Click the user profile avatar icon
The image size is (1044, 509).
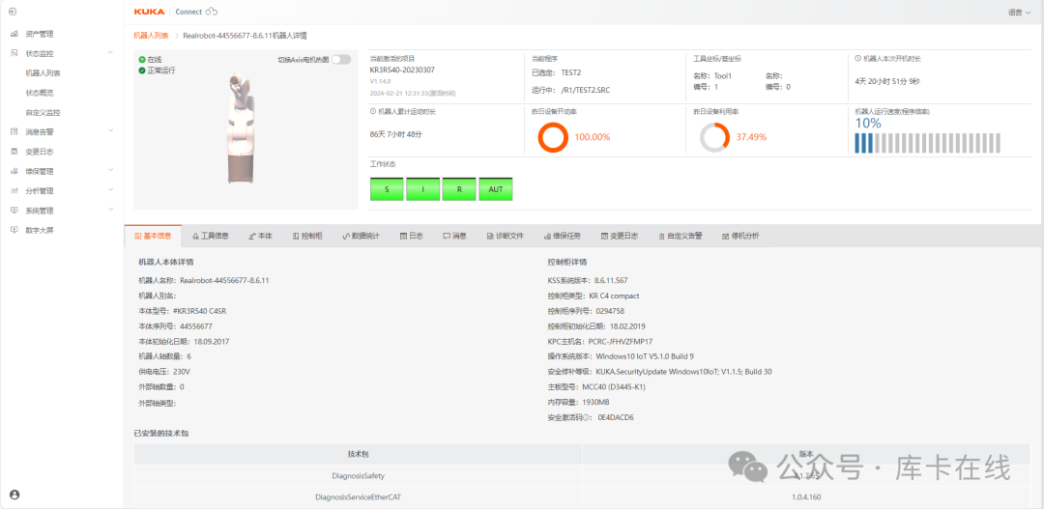(14, 495)
